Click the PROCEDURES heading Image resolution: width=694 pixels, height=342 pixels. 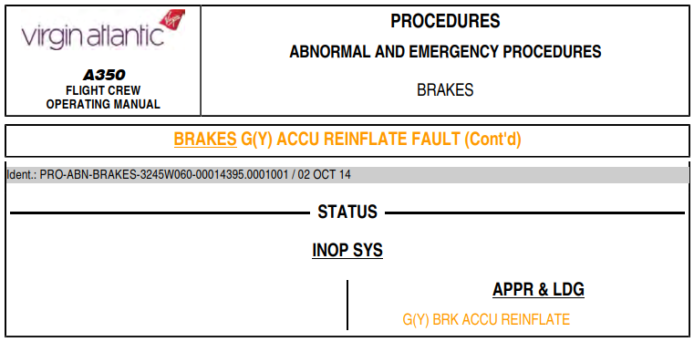coord(445,21)
